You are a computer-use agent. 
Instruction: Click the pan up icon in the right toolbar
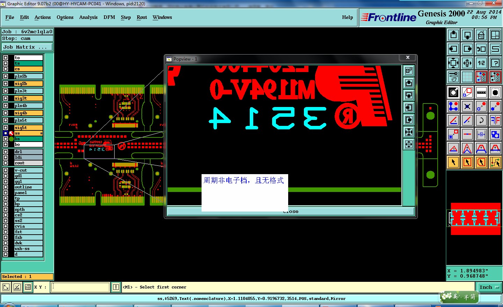click(x=453, y=35)
